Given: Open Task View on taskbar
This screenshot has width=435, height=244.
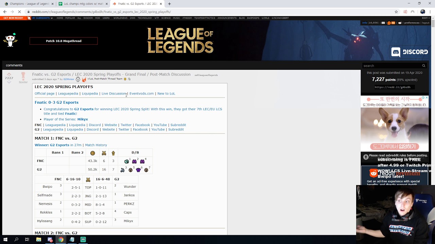Looking at the screenshot, I should click(x=27, y=240).
